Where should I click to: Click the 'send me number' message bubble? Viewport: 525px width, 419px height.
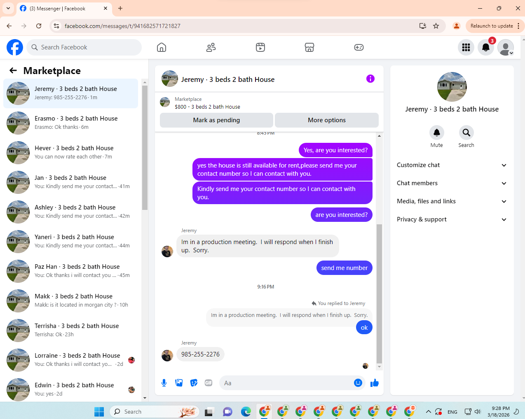[345, 268]
